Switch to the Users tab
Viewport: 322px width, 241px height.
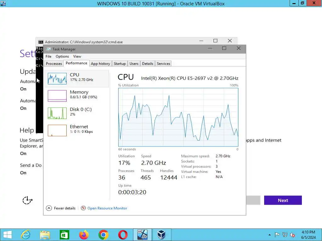(x=134, y=63)
